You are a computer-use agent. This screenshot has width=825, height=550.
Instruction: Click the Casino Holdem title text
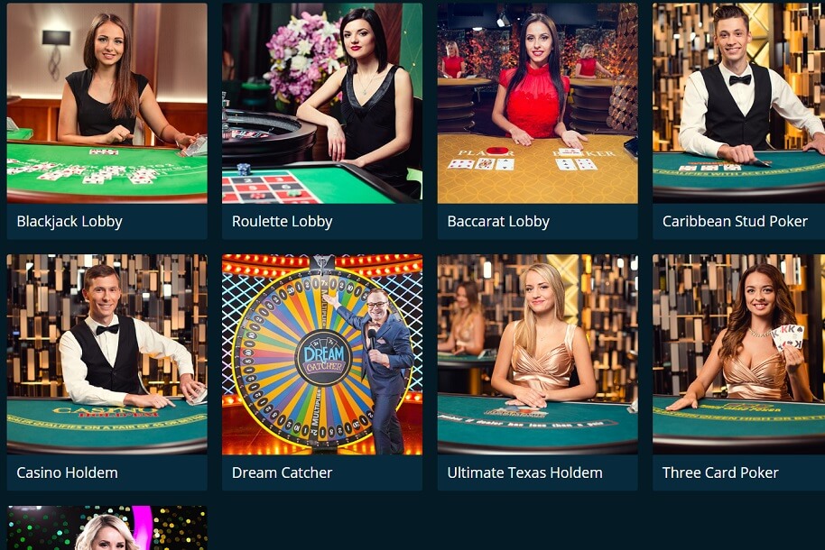[x=67, y=472]
